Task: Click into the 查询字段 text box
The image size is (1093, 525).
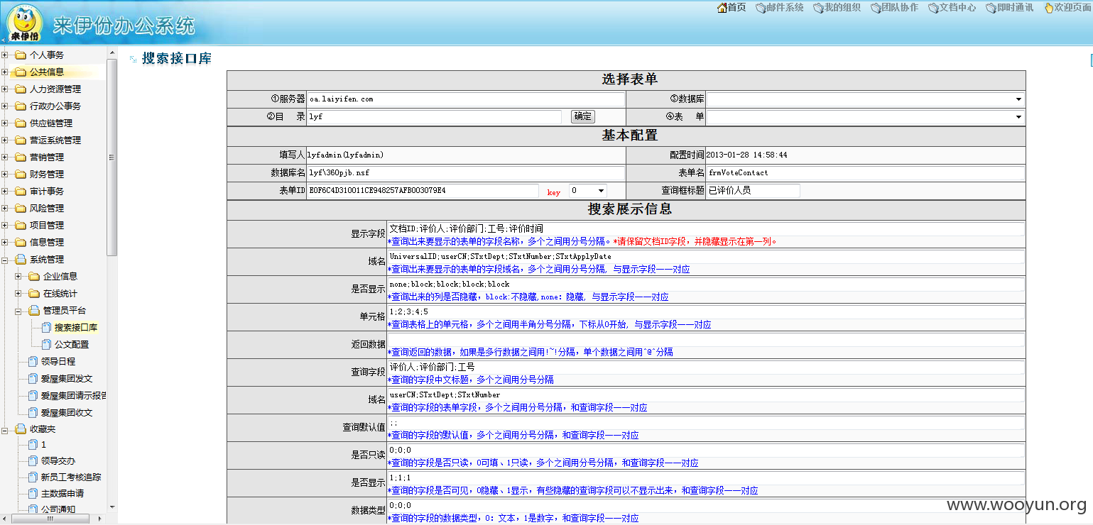Action: (706, 367)
